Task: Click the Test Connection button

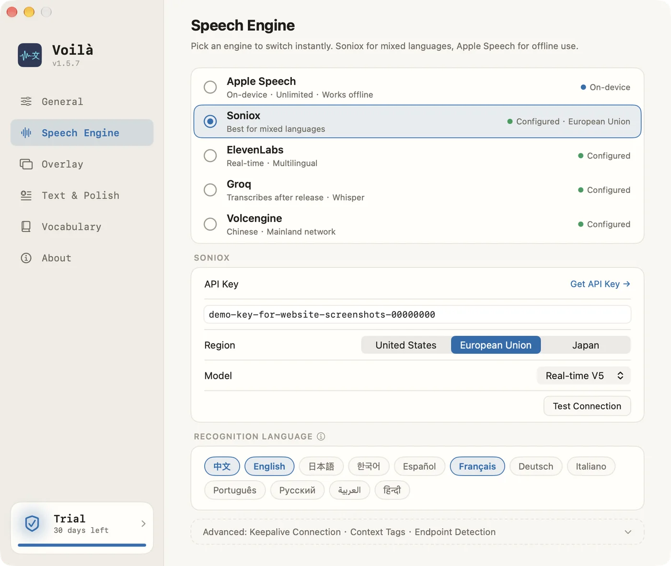Action: click(x=587, y=406)
